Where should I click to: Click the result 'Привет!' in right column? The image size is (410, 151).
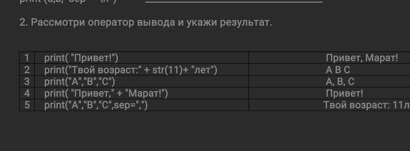[x=344, y=93]
